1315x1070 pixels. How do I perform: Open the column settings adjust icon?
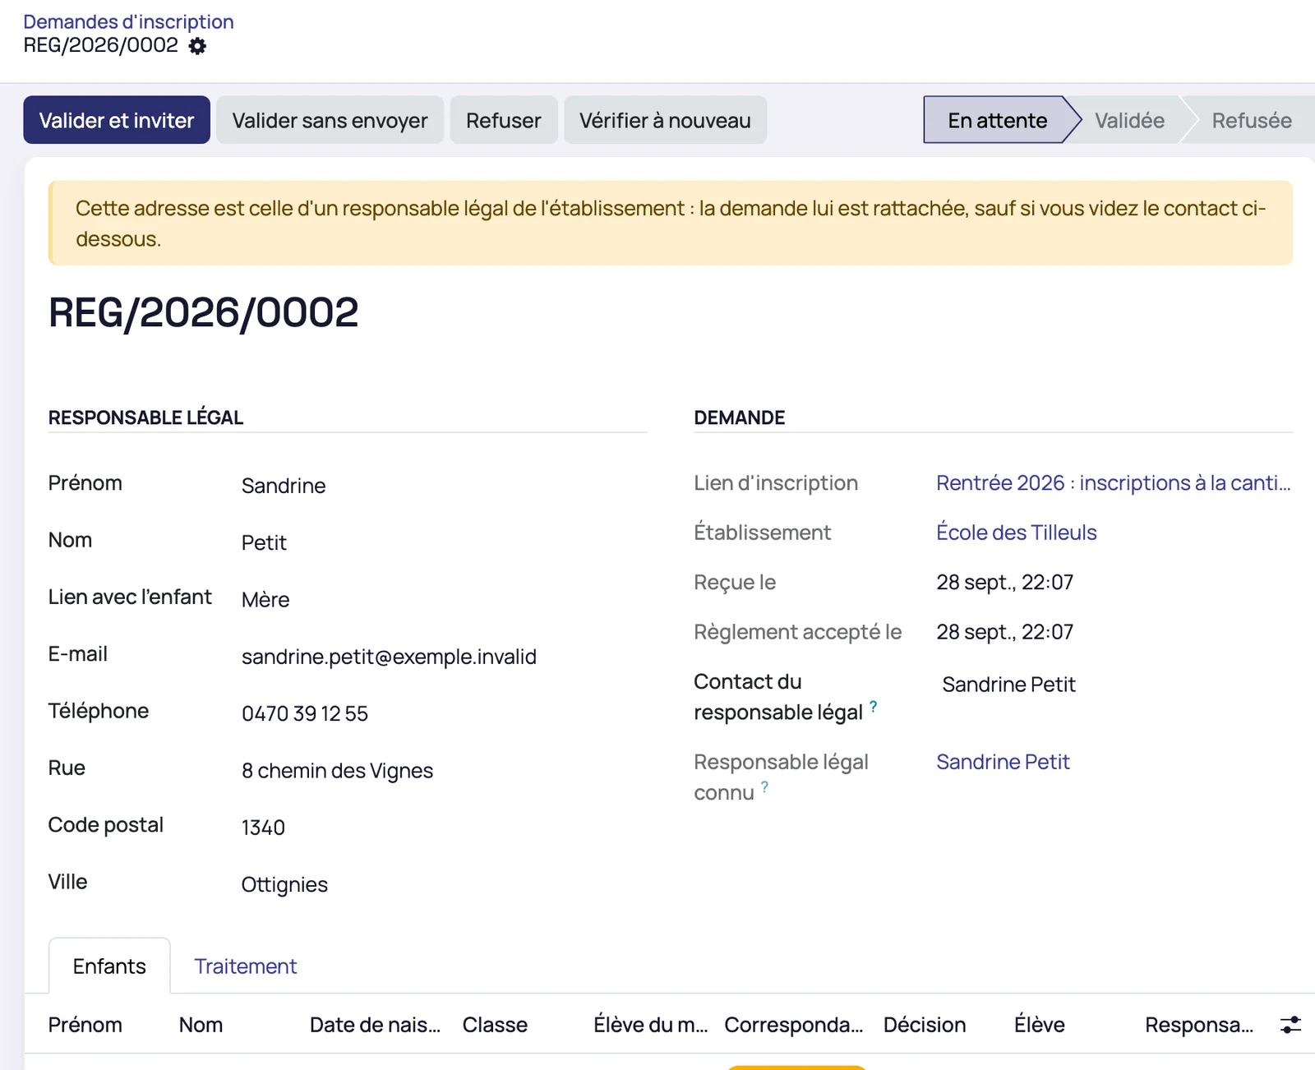1290,1025
